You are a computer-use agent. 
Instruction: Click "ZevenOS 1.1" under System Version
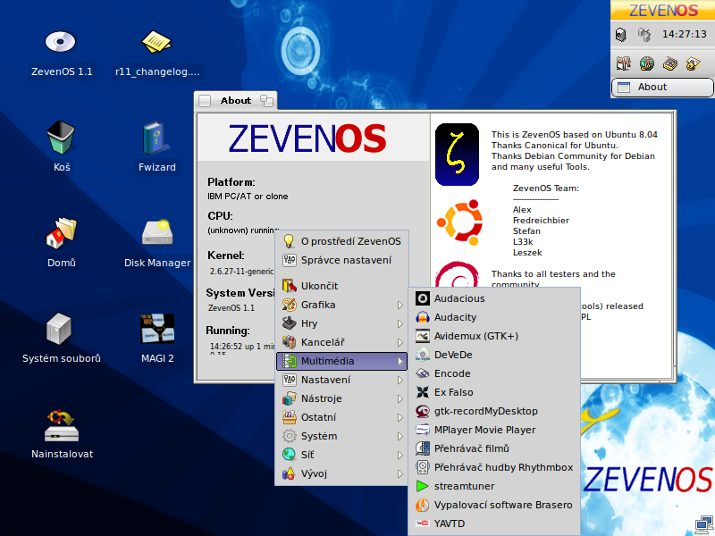231,308
